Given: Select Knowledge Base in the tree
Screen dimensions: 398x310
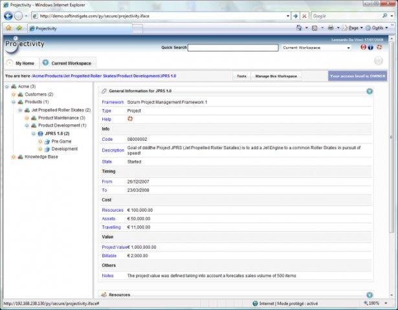Looking at the screenshot, I should point(41,157).
